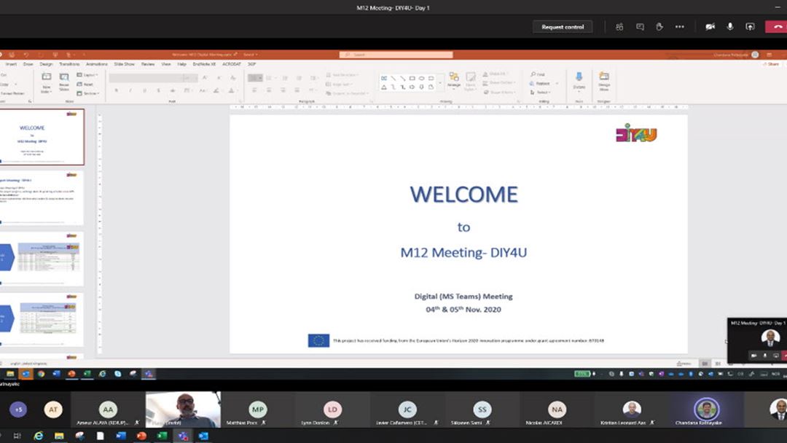
Task: Hang up the call with the red button
Action: pos(775,27)
